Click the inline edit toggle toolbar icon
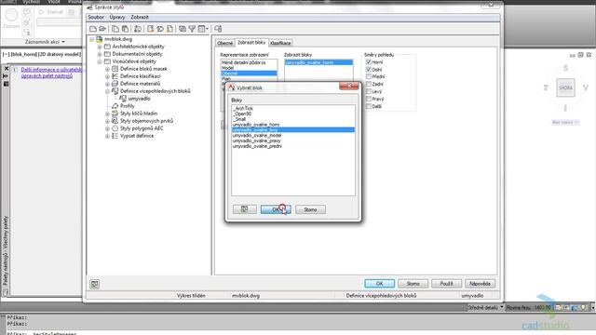 pyautogui.click(x=218, y=29)
